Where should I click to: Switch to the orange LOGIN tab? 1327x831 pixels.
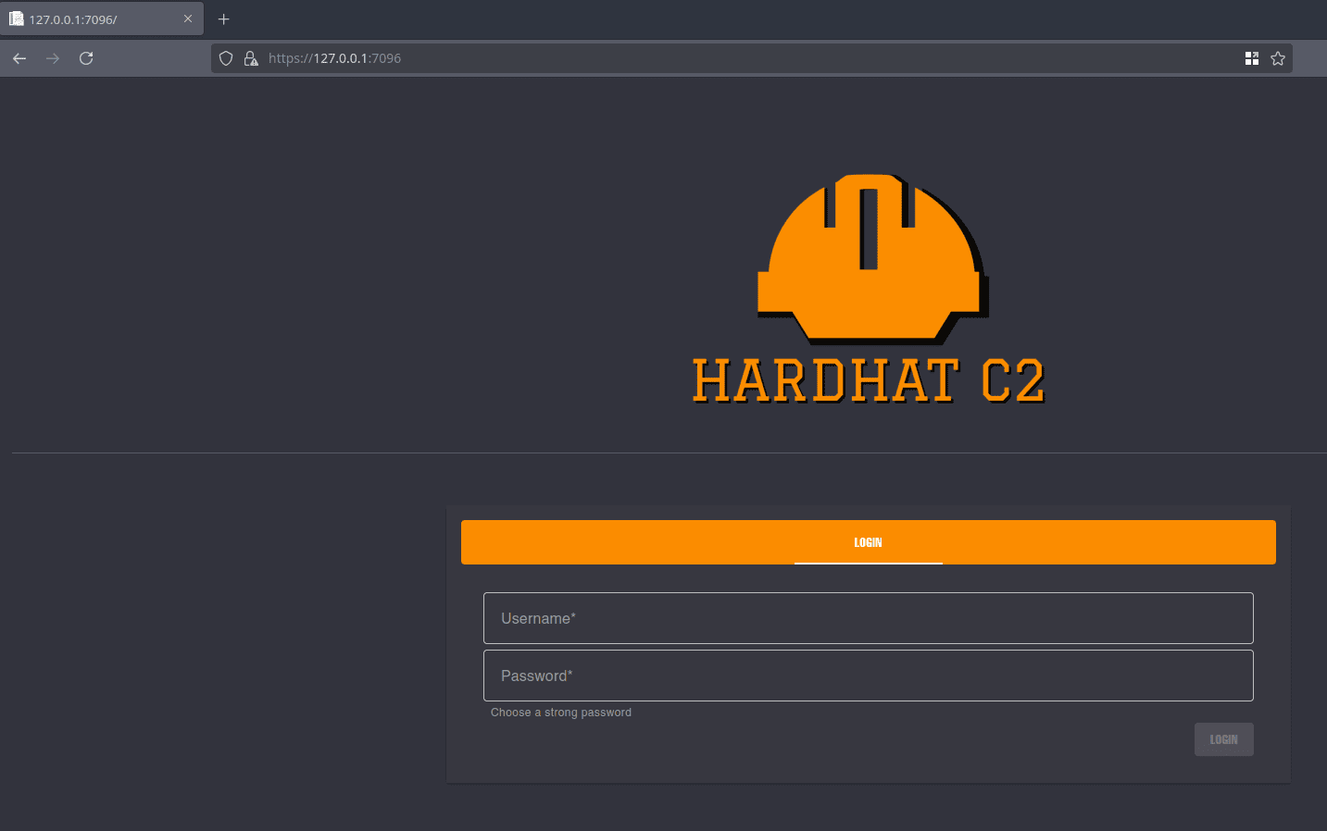coord(868,542)
